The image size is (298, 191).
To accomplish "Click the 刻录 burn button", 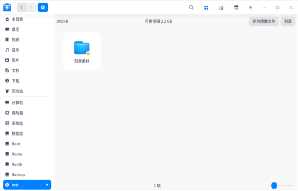I will coord(288,21).
